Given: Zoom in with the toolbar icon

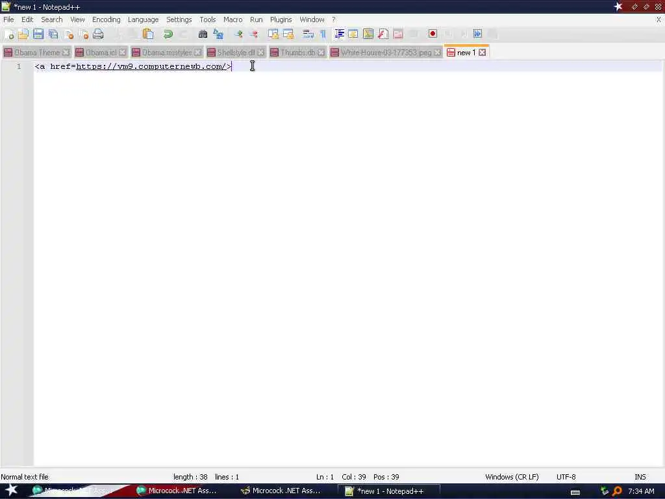Looking at the screenshot, I should [x=239, y=34].
